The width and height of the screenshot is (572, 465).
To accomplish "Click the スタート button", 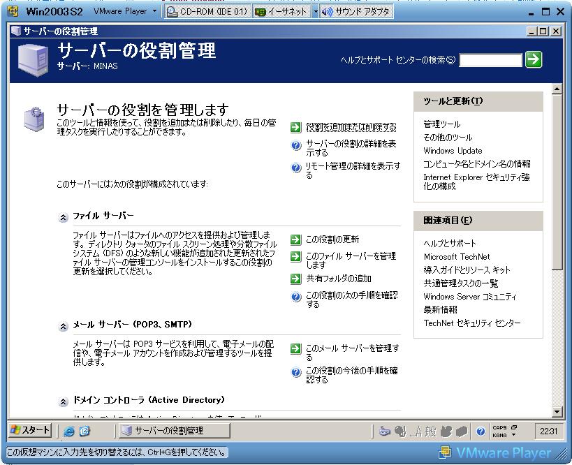I will (29, 431).
